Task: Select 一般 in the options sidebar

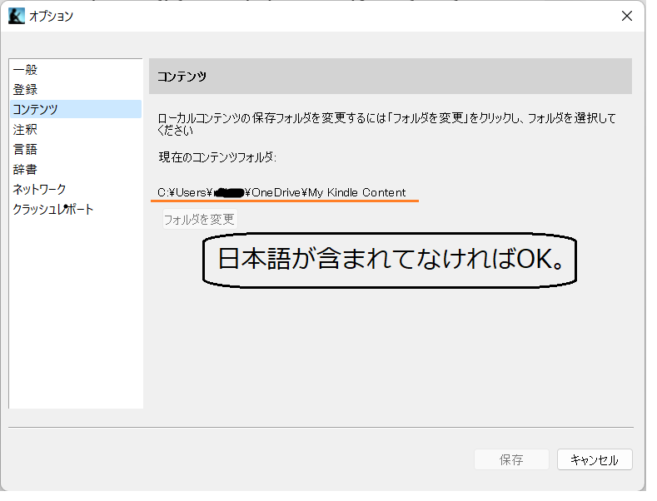Action: tap(25, 70)
